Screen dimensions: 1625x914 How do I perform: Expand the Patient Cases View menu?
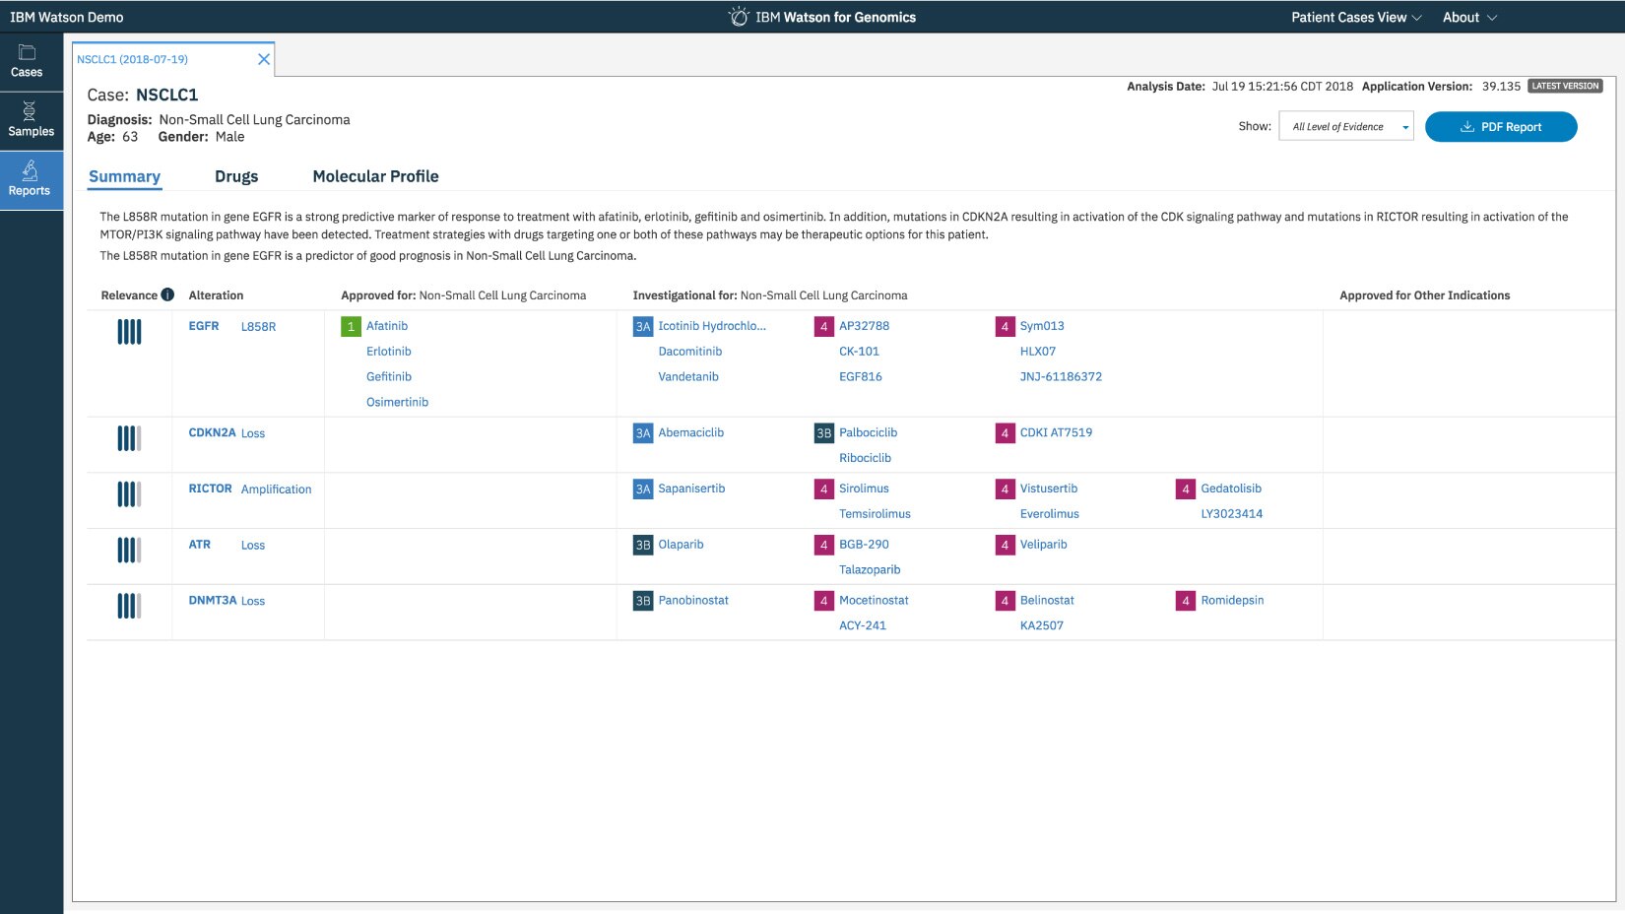pyautogui.click(x=1356, y=18)
